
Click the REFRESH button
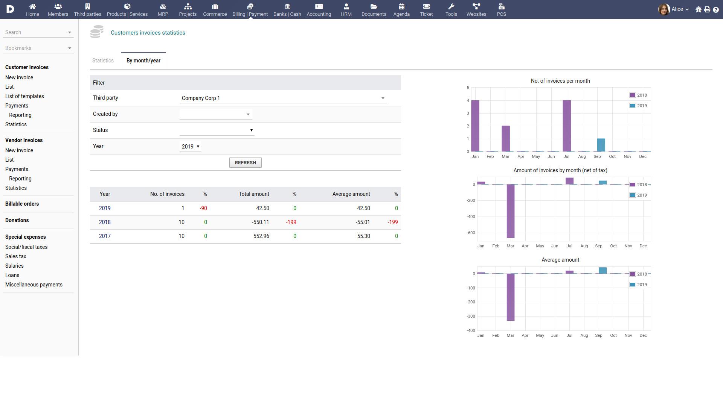[245, 163]
